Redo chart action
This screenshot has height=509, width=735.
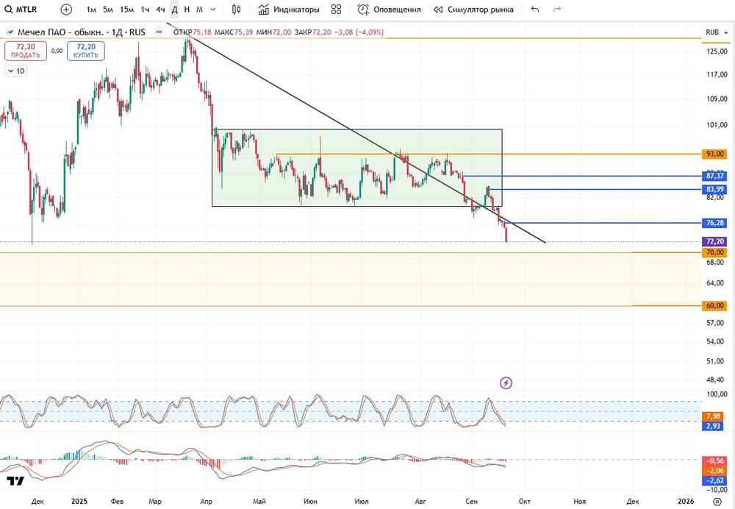[x=557, y=10]
